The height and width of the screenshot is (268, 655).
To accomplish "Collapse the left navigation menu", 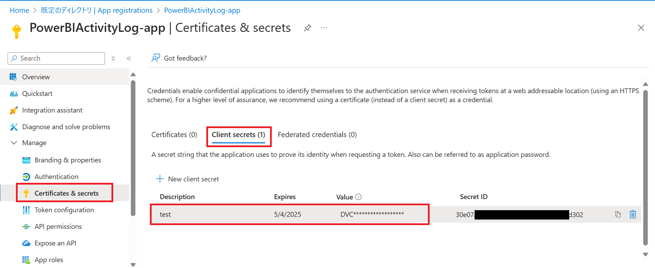I will (x=129, y=58).
